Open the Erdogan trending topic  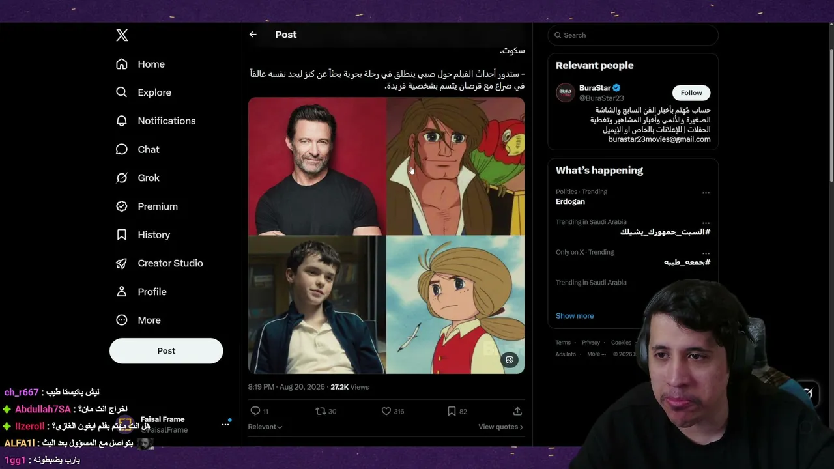coord(570,202)
